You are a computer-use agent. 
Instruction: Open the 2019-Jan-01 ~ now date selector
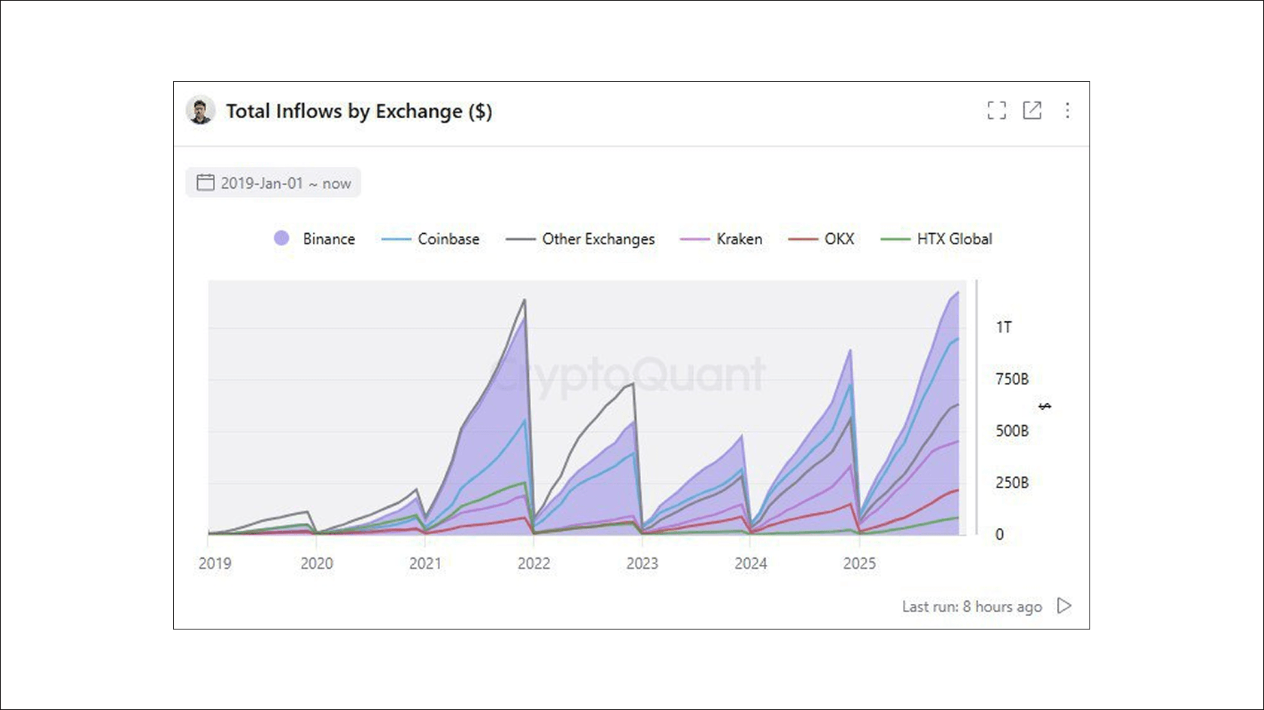point(284,182)
